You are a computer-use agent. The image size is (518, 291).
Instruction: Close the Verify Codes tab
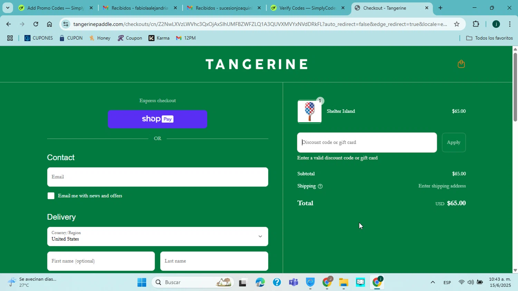(343, 8)
